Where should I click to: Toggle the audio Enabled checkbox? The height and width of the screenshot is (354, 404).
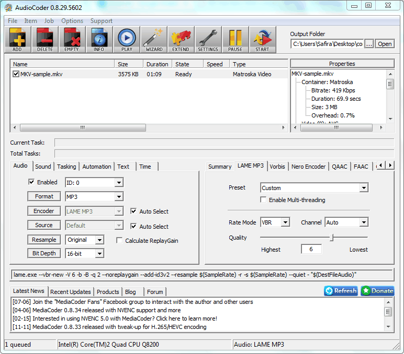(x=31, y=182)
